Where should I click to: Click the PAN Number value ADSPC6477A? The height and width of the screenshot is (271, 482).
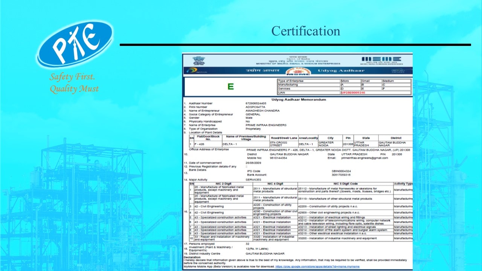(x=255, y=107)
